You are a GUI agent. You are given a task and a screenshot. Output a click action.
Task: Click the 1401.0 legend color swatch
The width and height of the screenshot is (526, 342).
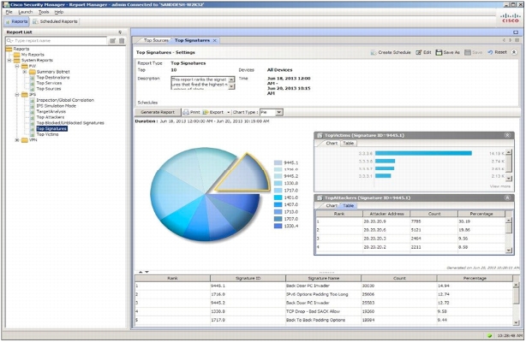click(278, 198)
